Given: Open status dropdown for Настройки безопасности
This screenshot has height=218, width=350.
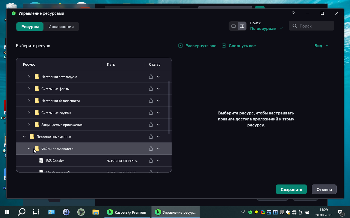Looking at the screenshot, I should tap(158, 101).
